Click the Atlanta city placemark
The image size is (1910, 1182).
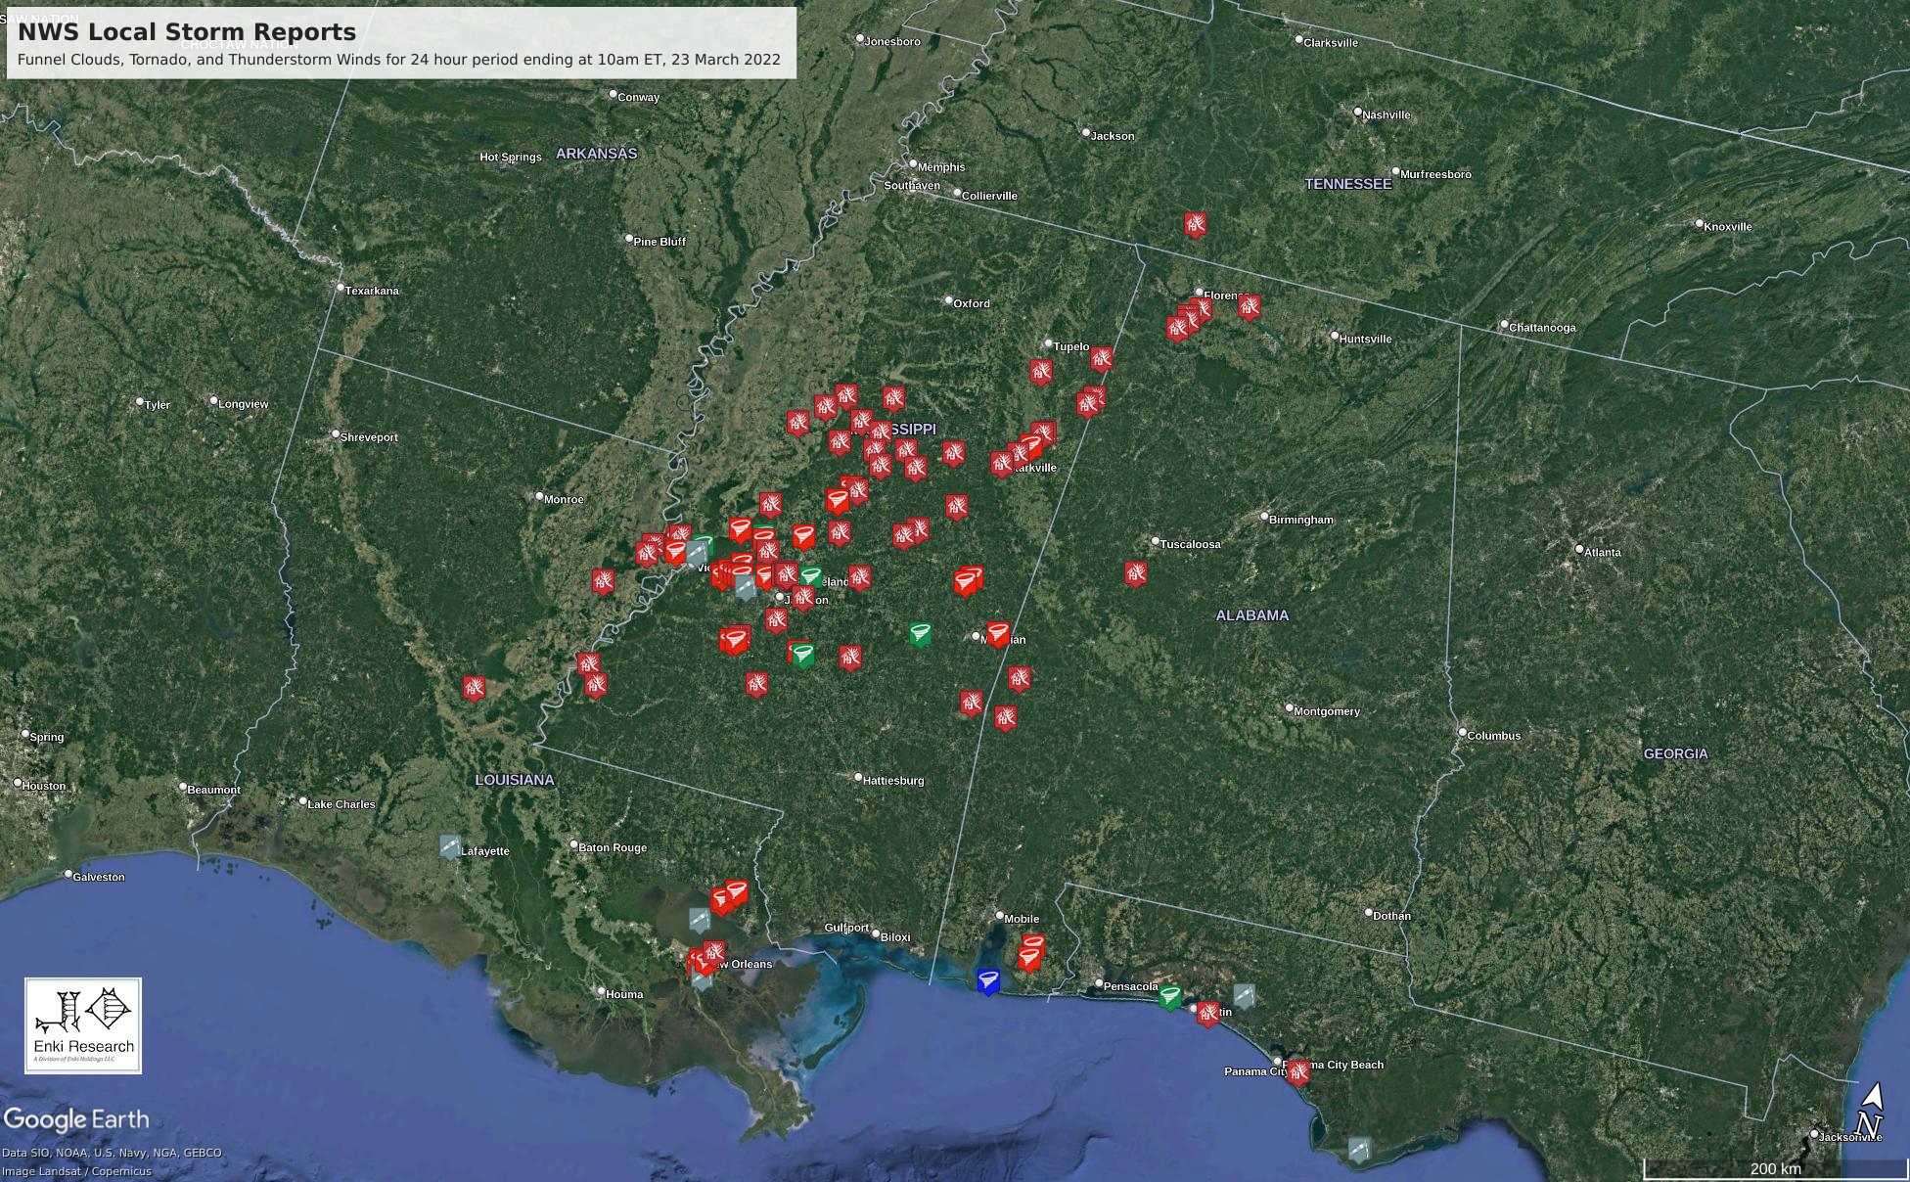click(1579, 550)
